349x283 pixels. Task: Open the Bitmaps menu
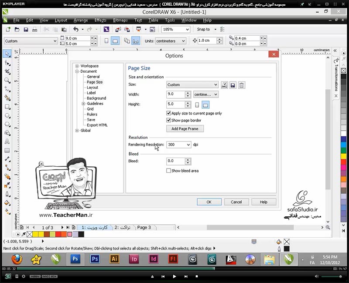click(x=120, y=20)
